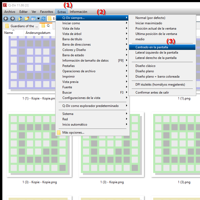Expand Barra de estado submenu
Screen dimensions: 200x200
(x=92, y=55)
